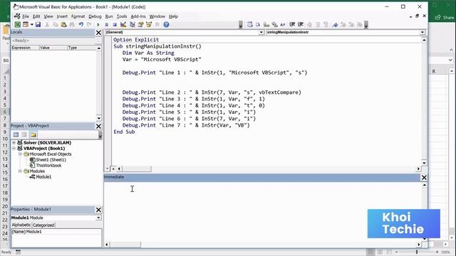Viewport: 456px width, 256px height.
Task: Open the stringManipulationInstr procedure dropdown
Action: click(x=423, y=32)
